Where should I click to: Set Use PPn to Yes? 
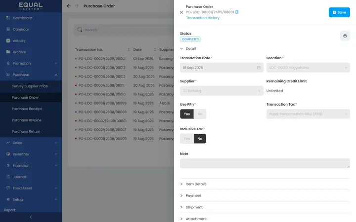186,114
